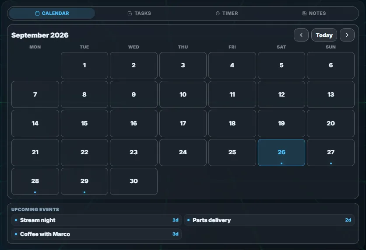366x250 pixels.
Task: Select September 29 with event dot
Action: point(84,181)
